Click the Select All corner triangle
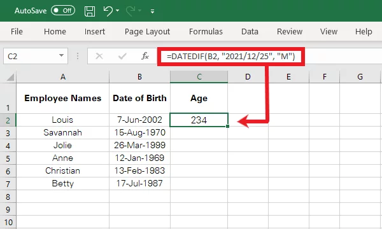The width and height of the screenshot is (382, 229). [x=10, y=77]
